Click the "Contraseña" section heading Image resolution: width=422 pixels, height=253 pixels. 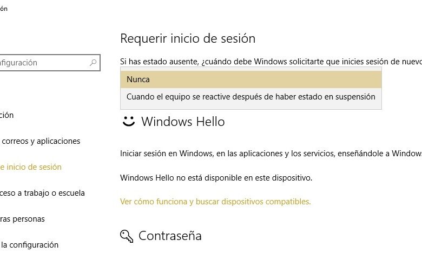point(170,236)
